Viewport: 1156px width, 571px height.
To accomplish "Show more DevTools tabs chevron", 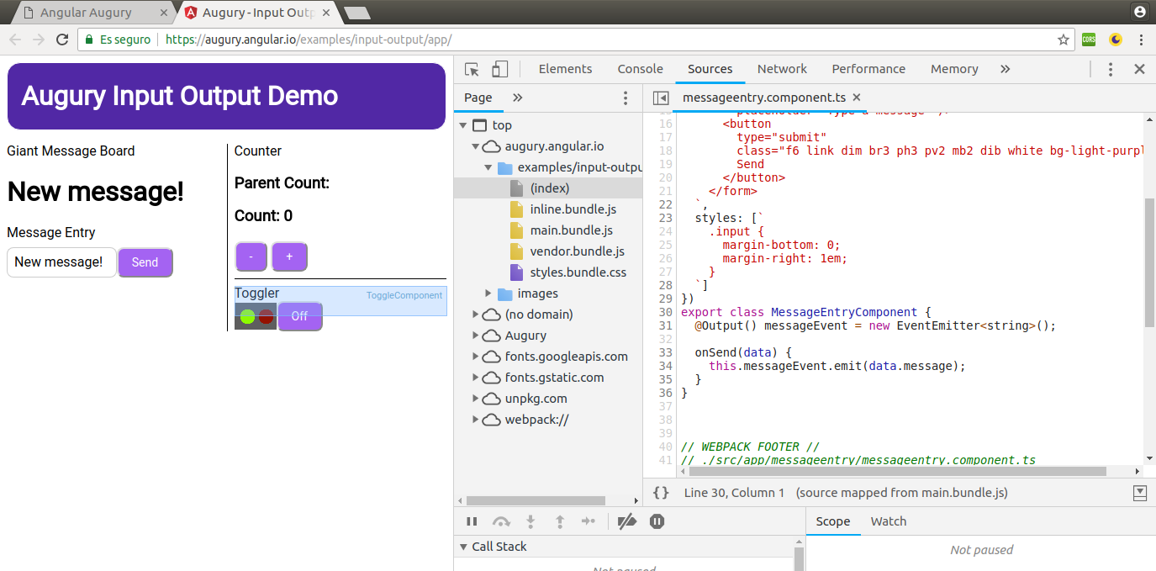I will click(x=1006, y=69).
